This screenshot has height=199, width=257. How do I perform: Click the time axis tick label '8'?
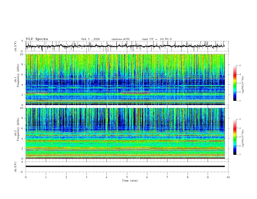click(188, 177)
